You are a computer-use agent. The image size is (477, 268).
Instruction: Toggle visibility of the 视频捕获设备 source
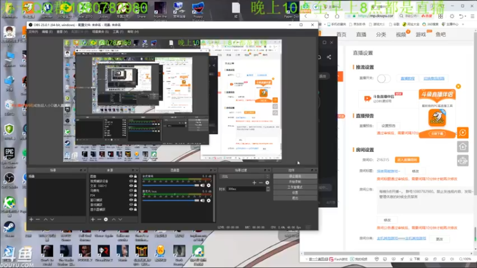[131, 181]
